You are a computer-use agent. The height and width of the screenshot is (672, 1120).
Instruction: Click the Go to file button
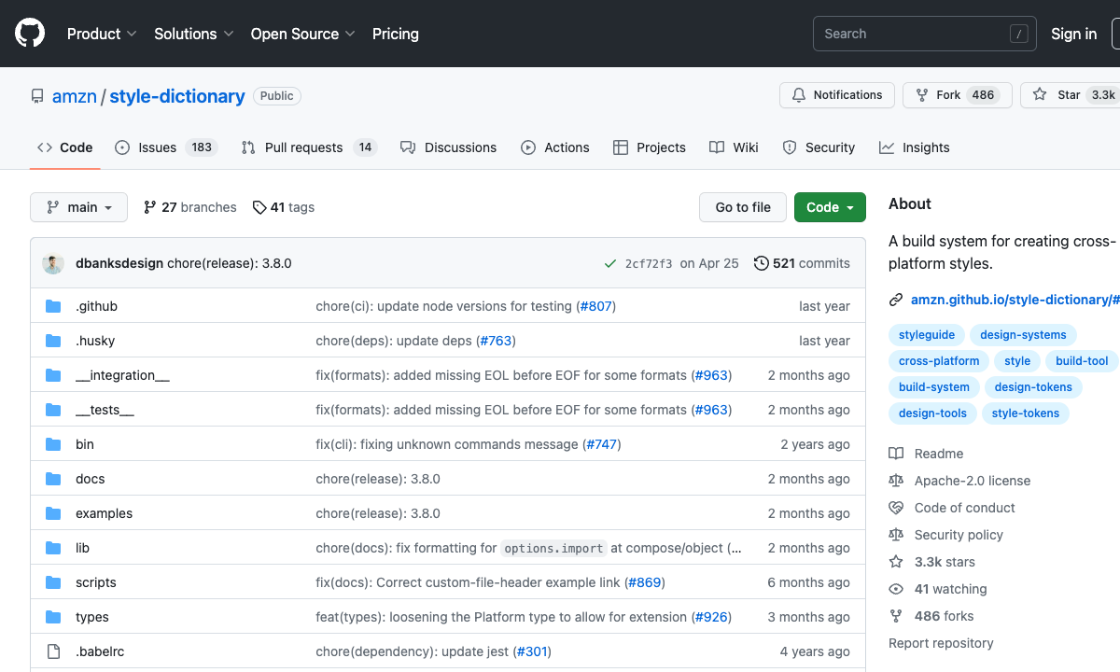coord(743,207)
